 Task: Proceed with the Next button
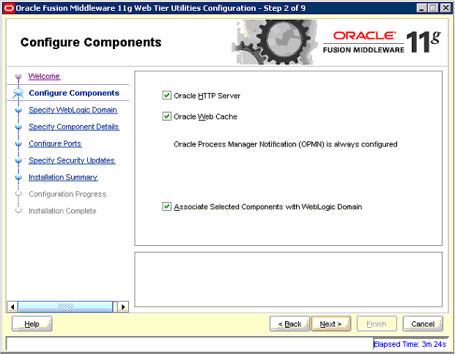pos(330,324)
